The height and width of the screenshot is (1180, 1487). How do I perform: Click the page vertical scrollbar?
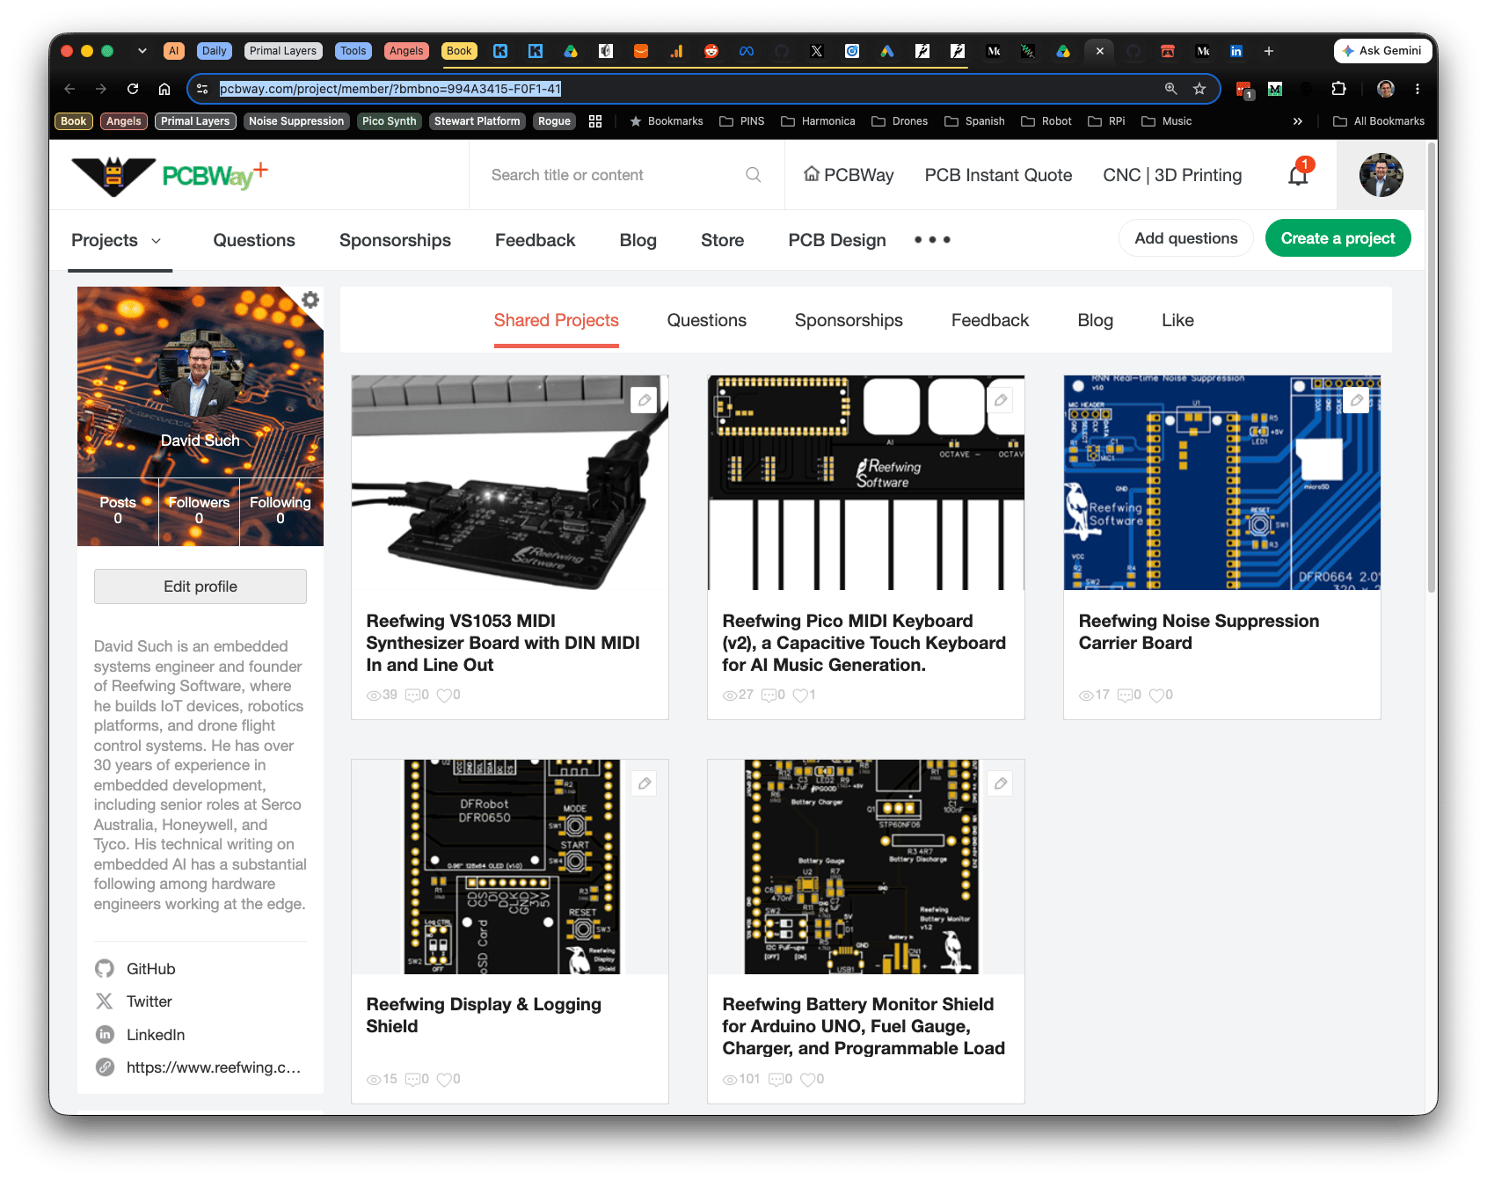click(x=1431, y=368)
